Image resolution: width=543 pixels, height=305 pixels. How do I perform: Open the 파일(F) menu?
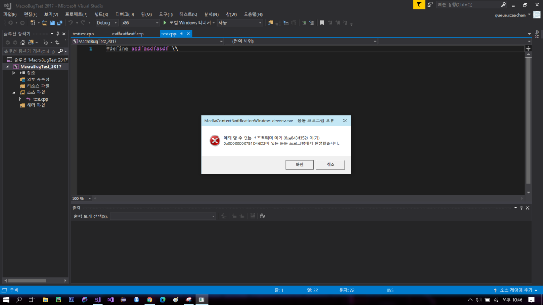[x=10, y=15]
